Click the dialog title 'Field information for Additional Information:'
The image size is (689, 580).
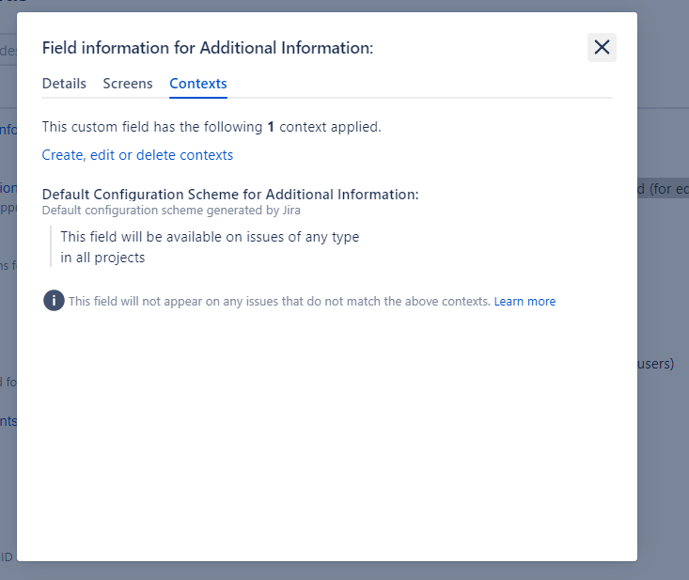pyautogui.click(x=208, y=47)
